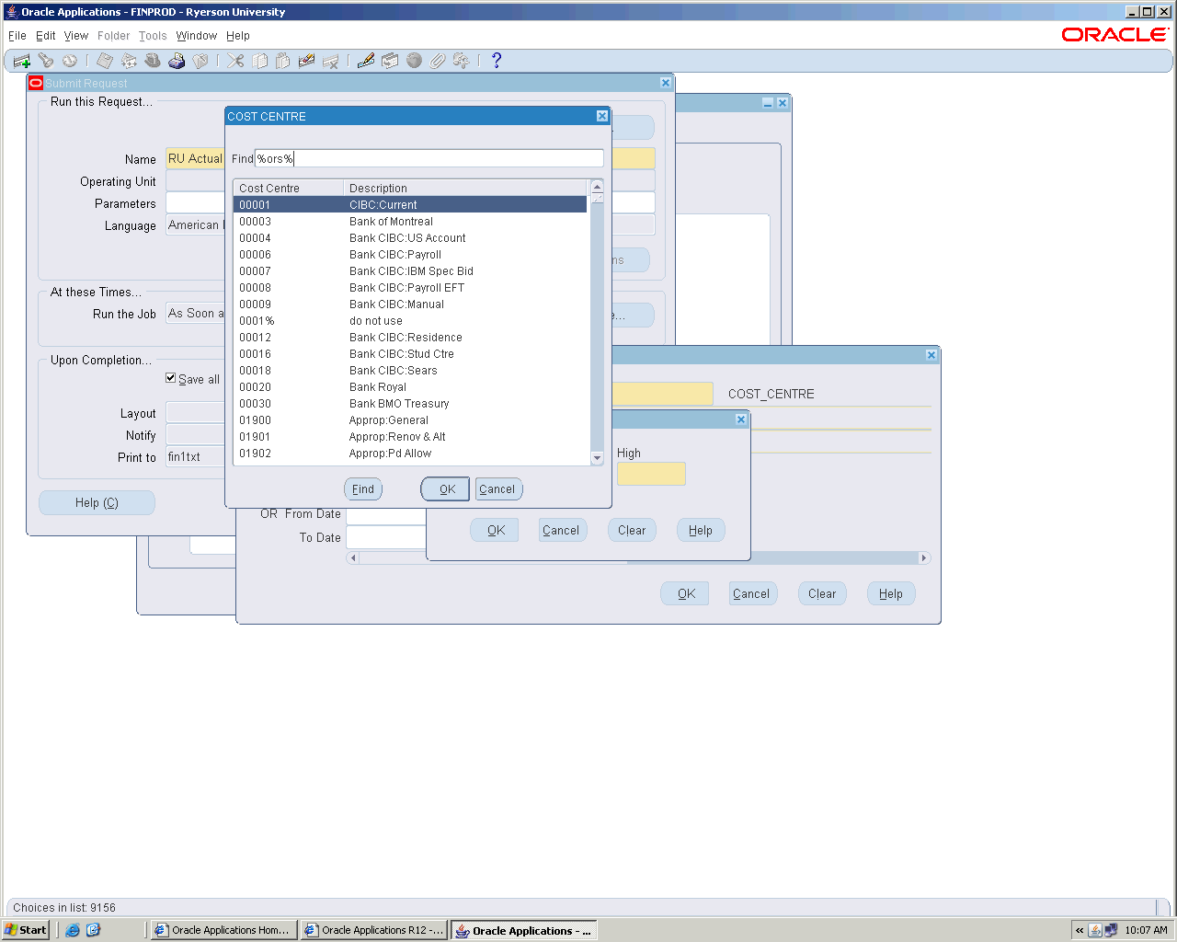Open the Tools menu
The image size is (1177, 942).
coord(153,36)
